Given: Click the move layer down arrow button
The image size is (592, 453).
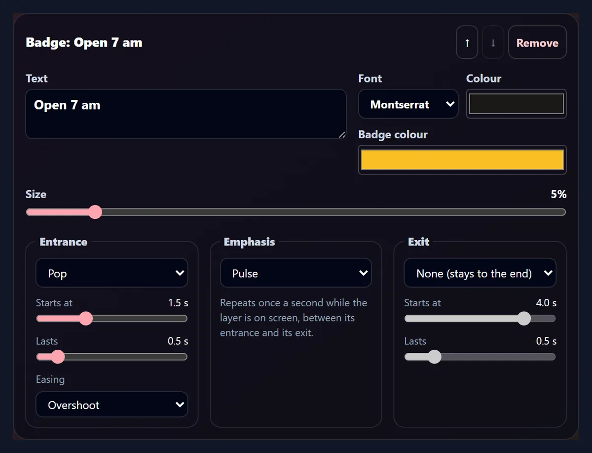Looking at the screenshot, I should (x=493, y=42).
